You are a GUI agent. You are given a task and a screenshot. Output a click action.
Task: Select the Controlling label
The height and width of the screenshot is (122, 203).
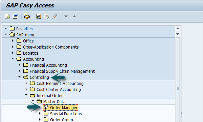(x=39, y=78)
